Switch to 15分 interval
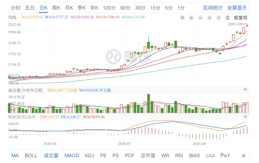Viewport: 259px width, 163px height. coord(155,8)
